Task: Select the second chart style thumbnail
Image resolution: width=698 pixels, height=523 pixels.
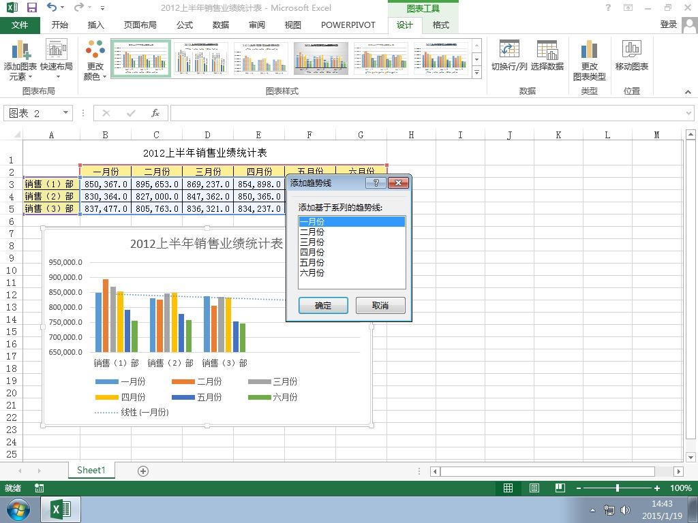Action: [x=201, y=59]
